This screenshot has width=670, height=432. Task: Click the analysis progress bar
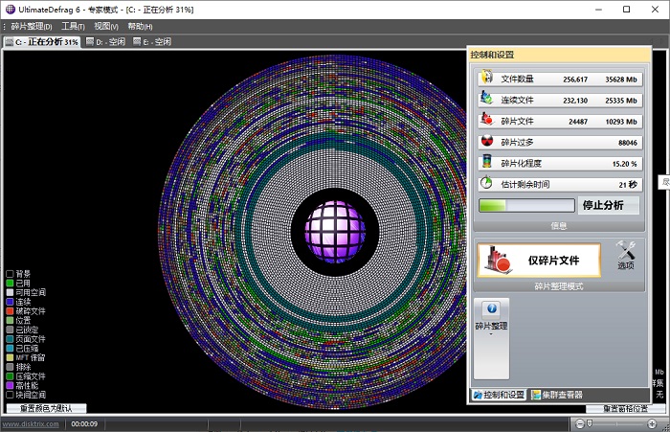526,205
